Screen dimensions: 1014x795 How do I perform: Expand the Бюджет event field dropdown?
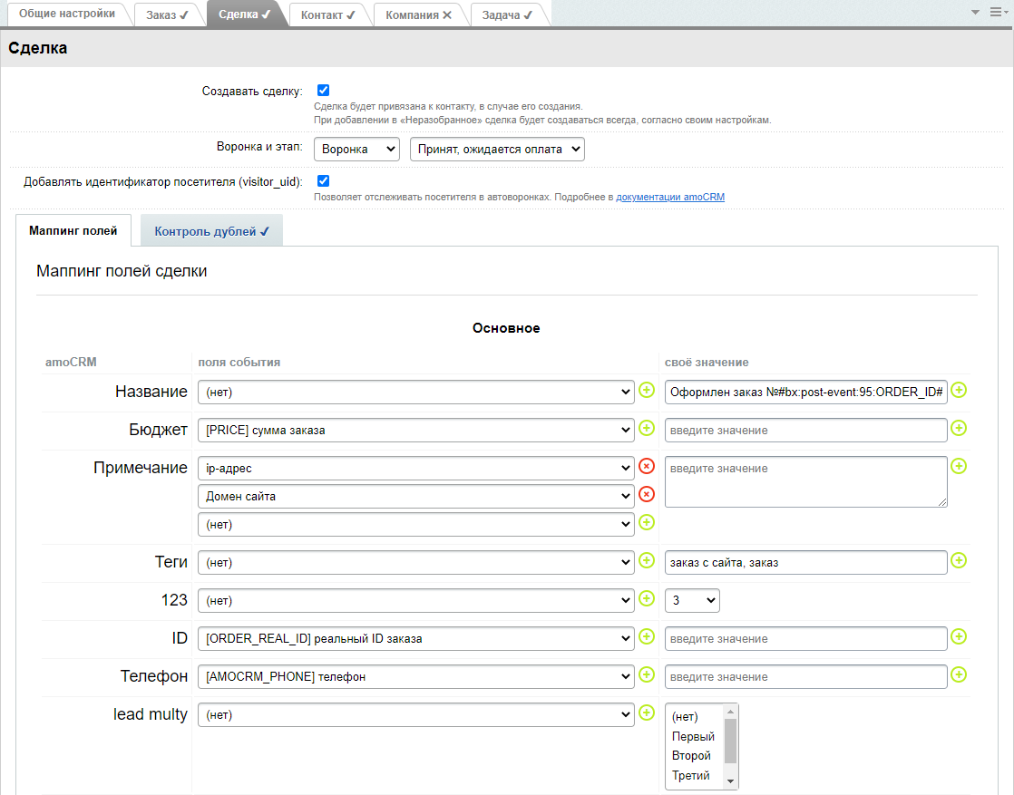tap(415, 431)
